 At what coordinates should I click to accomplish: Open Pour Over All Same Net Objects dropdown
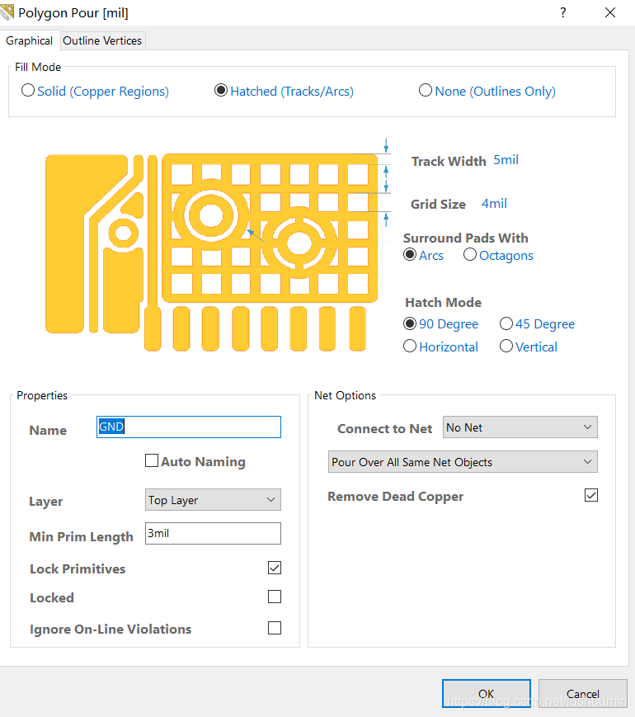(x=462, y=462)
